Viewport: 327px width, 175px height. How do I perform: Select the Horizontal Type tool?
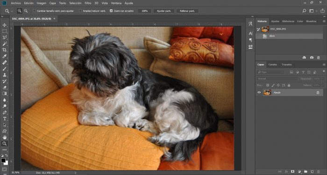(4, 118)
